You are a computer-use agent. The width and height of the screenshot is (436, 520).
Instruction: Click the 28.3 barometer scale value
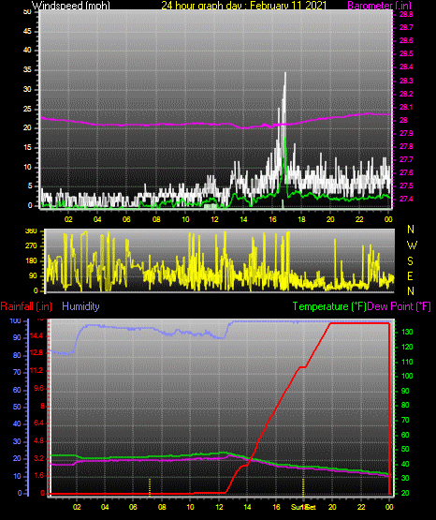(406, 81)
